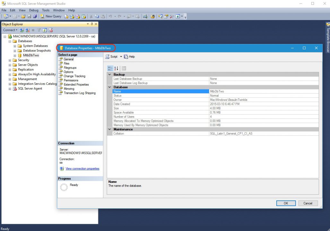Open the Activity Monitor toolbar icon
Screen dimensions: 330x231
tap(145, 16)
